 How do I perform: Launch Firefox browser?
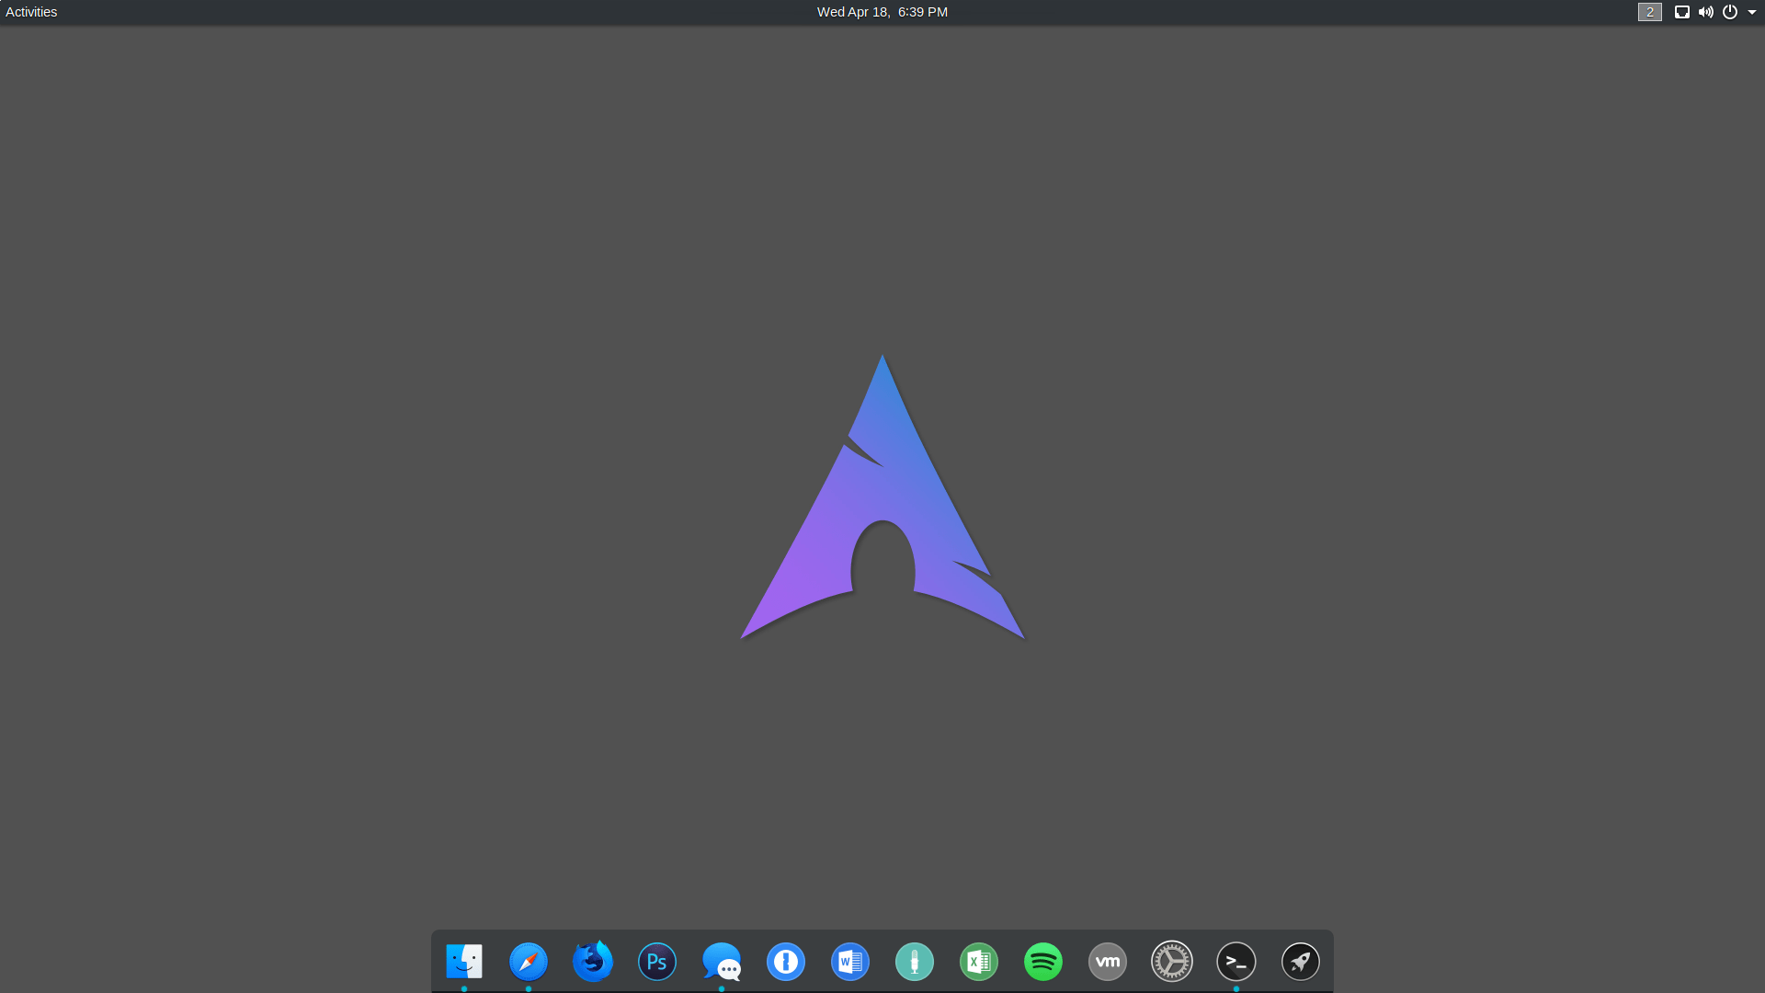click(x=592, y=962)
